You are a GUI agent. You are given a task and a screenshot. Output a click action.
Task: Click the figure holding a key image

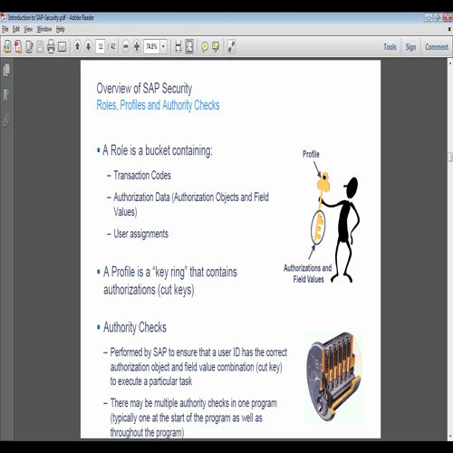pos(335,228)
